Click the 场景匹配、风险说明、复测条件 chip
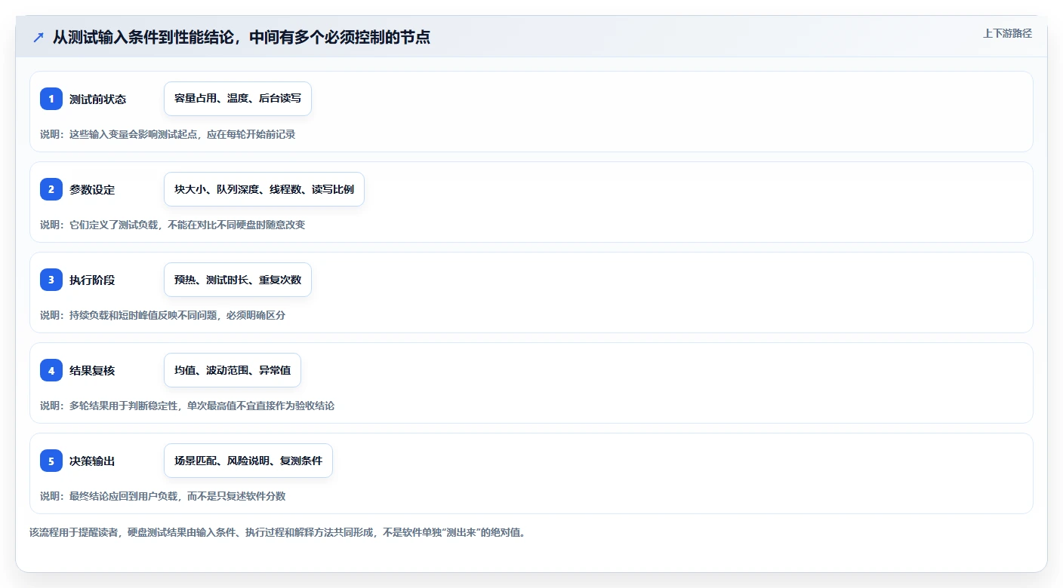This screenshot has height=588, width=1063. click(x=248, y=461)
